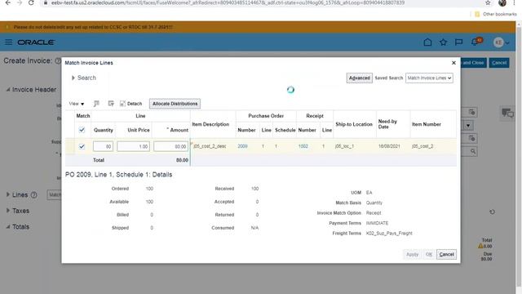Open the chat bubbles side icon

coord(507,114)
